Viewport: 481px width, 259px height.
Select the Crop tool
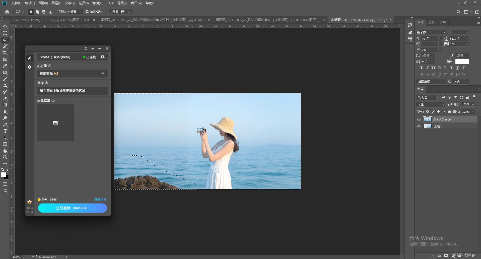pos(5,53)
